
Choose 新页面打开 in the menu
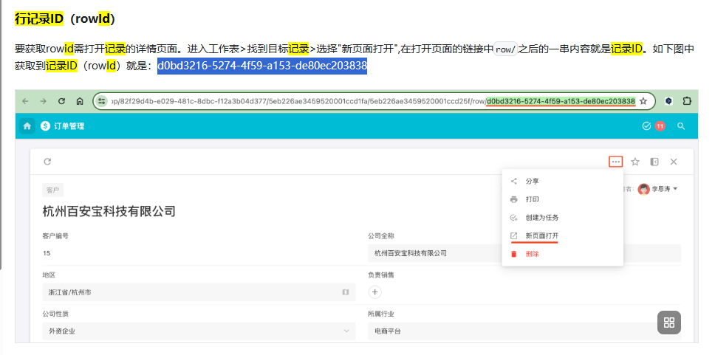[541, 235]
